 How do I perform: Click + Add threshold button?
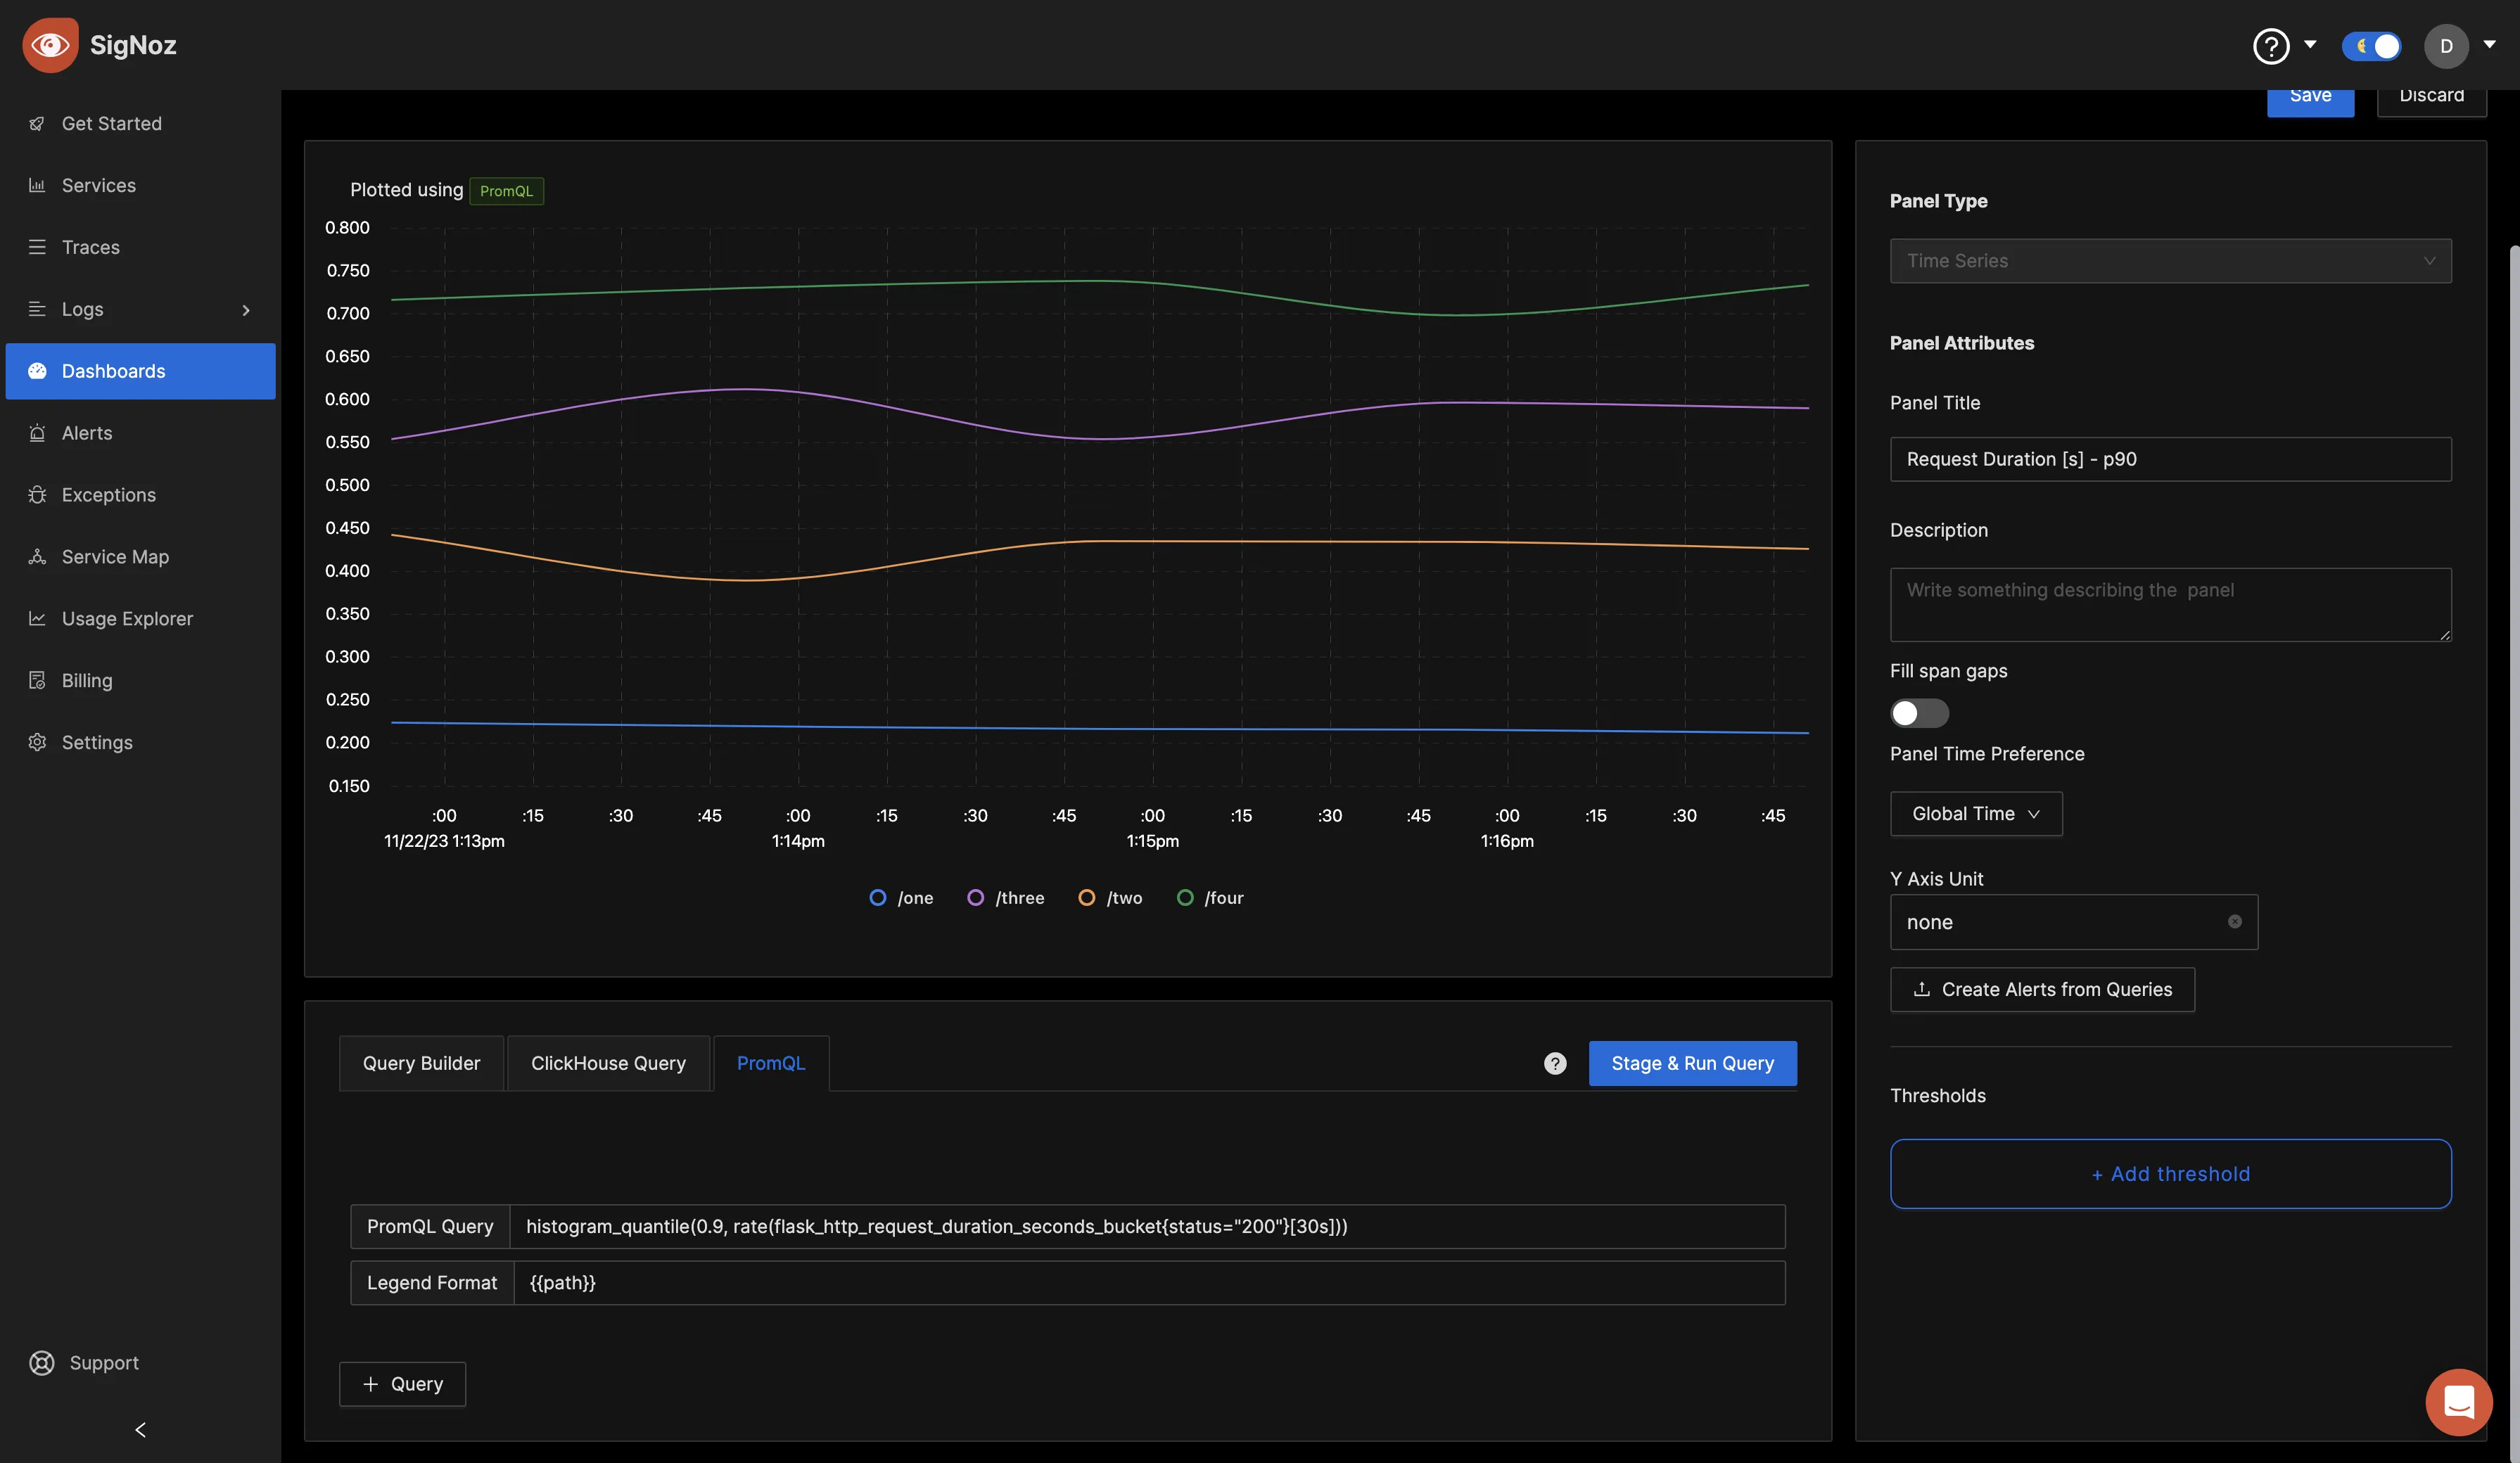pos(2170,1174)
